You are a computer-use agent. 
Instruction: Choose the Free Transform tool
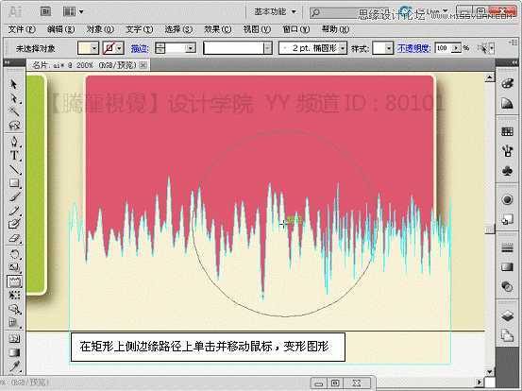click(x=14, y=295)
